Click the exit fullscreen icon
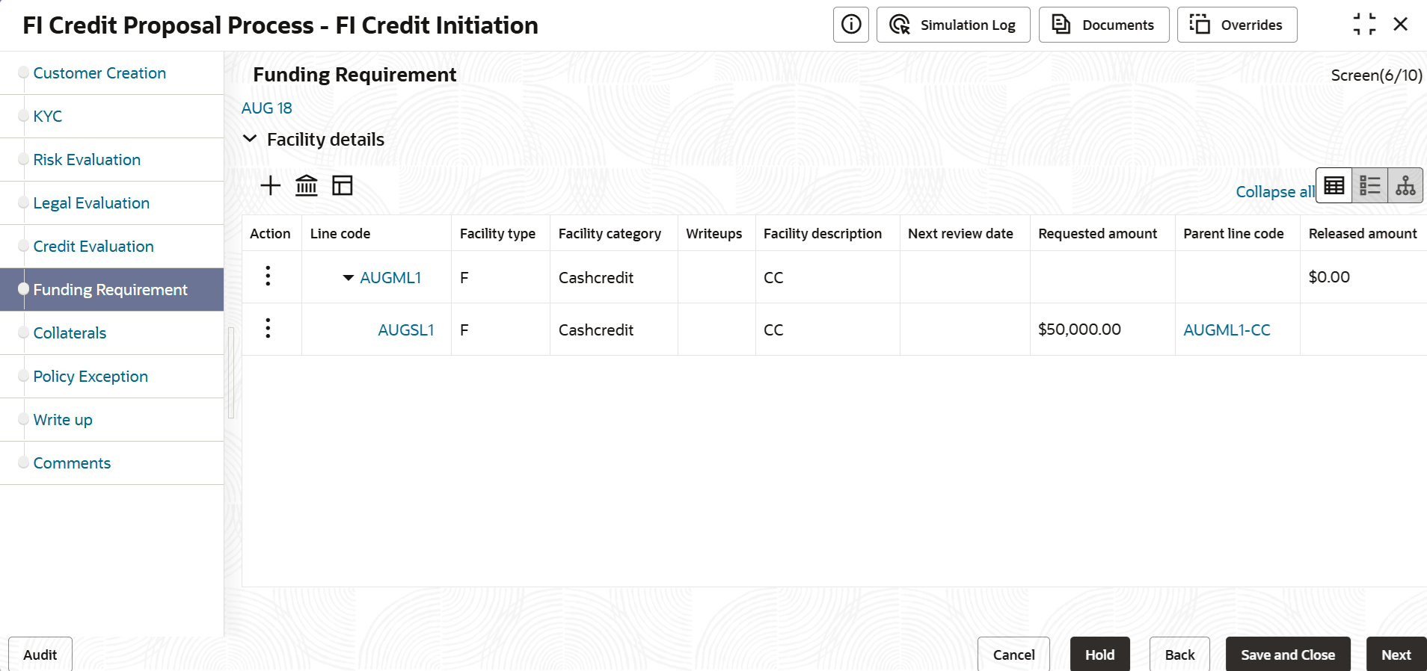Viewport: 1427px width, 671px height. [1363, 25]
